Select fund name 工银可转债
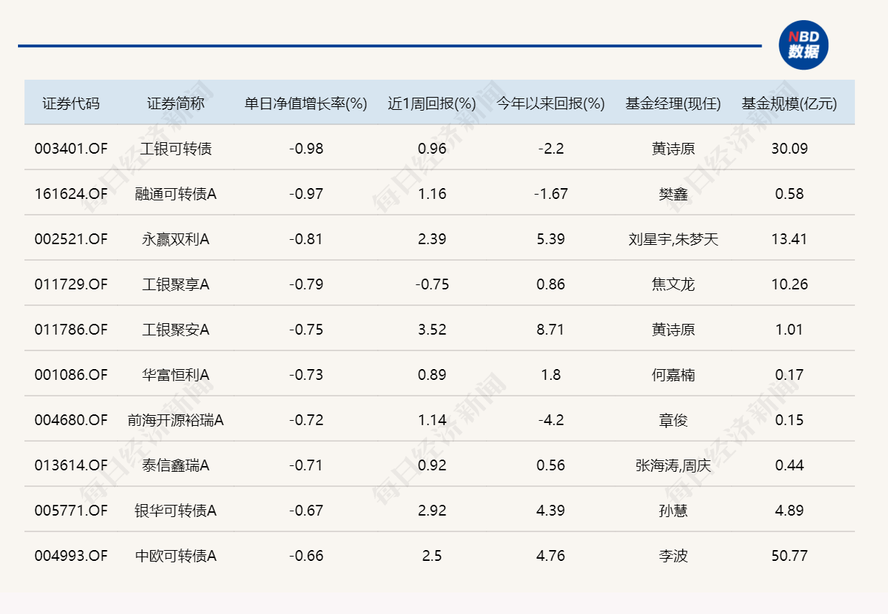Screen dimensions: 888x614 click(x=175, y=149)
